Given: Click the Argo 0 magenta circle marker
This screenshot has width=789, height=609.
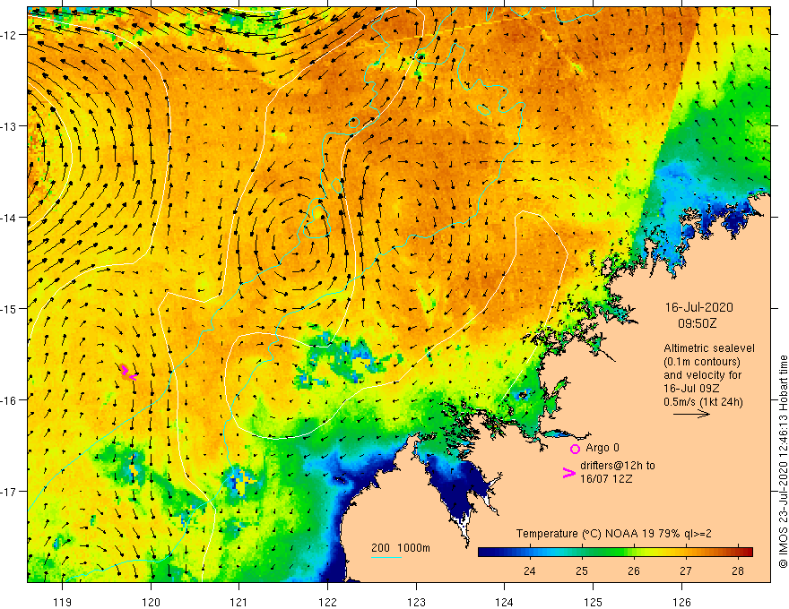Looking at the screenshot, I should point(575,449).
